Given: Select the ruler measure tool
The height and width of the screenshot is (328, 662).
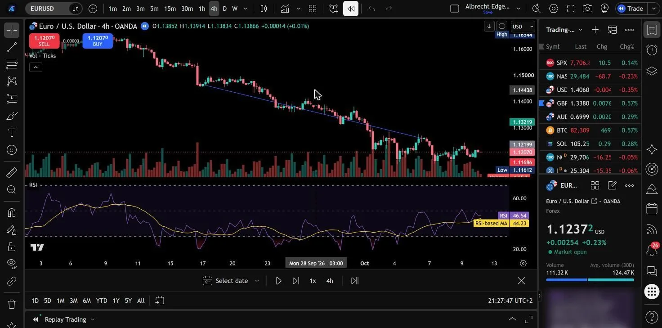Looking at the screenshot, I should click(12, 173).
